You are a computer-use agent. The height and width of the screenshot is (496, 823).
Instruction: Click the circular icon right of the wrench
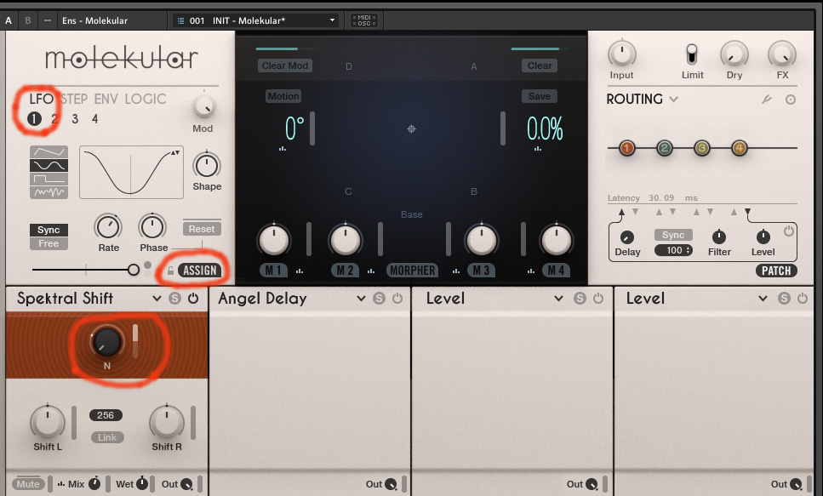coord(791,100)
